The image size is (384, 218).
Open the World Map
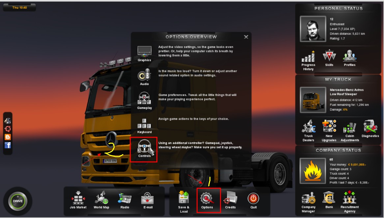point(101,198)
